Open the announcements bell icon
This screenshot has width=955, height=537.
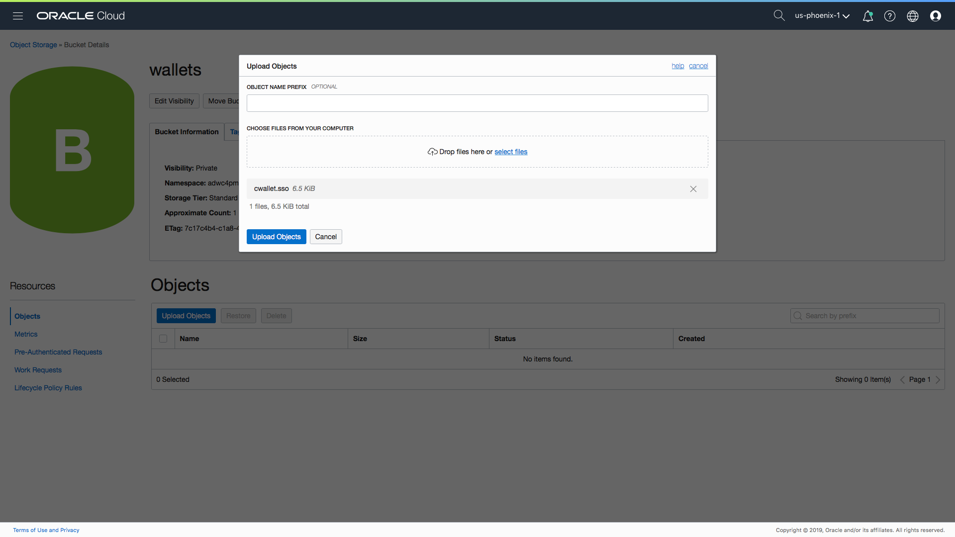pos(867,16)
